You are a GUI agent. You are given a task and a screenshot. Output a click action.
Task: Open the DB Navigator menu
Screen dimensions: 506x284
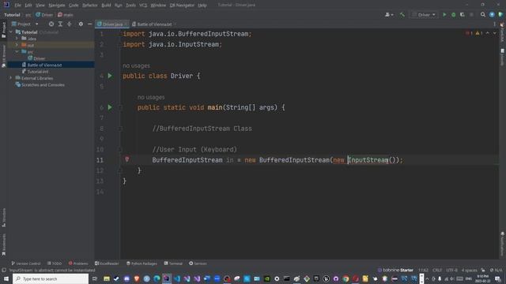182,6
